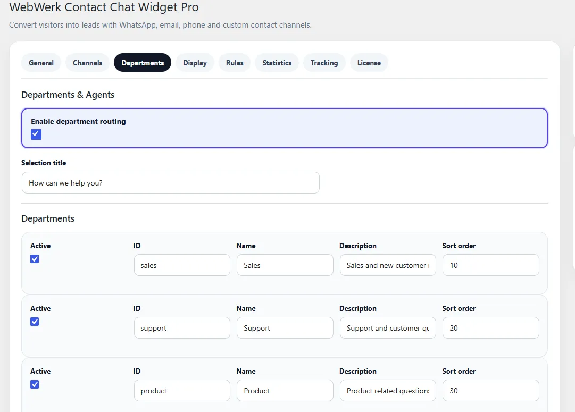The image size is (575, 412).
Task: Switch to the Channels tab
Action: (87, 63)
